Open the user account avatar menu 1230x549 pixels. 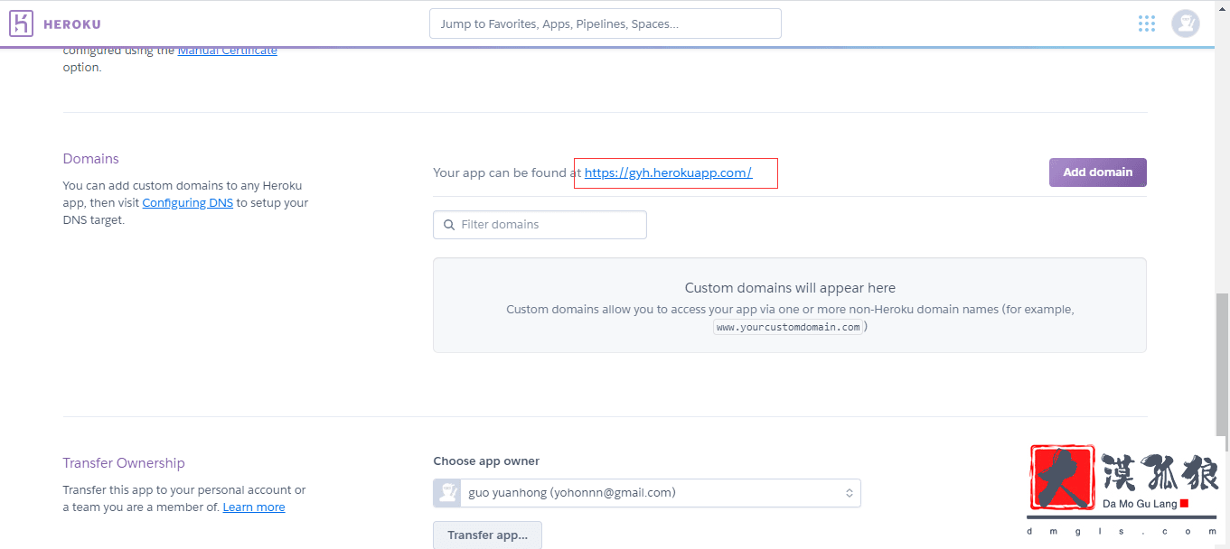coord(1185,23)
